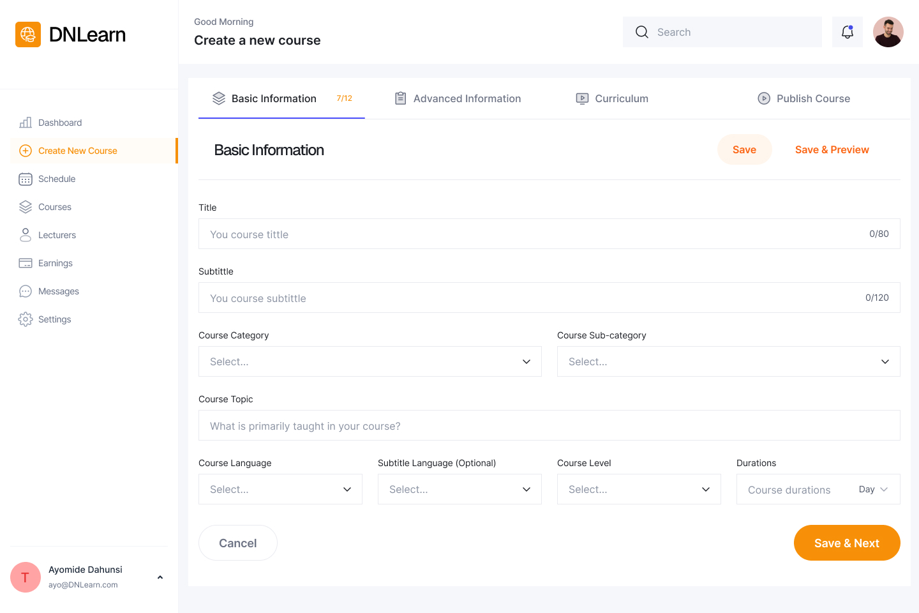Open Messages from the sidebar
The image size is (919, 613).
(93, 291)
